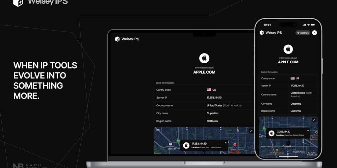
Task: Click the 10:54 clock on the phone
Action: click(x=267, y=25)
